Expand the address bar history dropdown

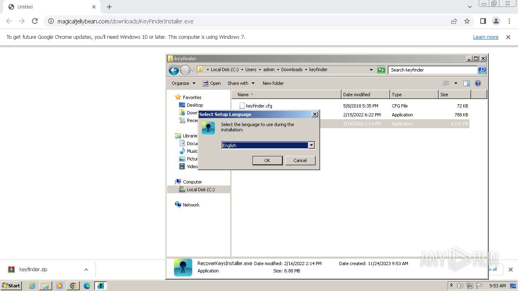[x=371, y=70]
